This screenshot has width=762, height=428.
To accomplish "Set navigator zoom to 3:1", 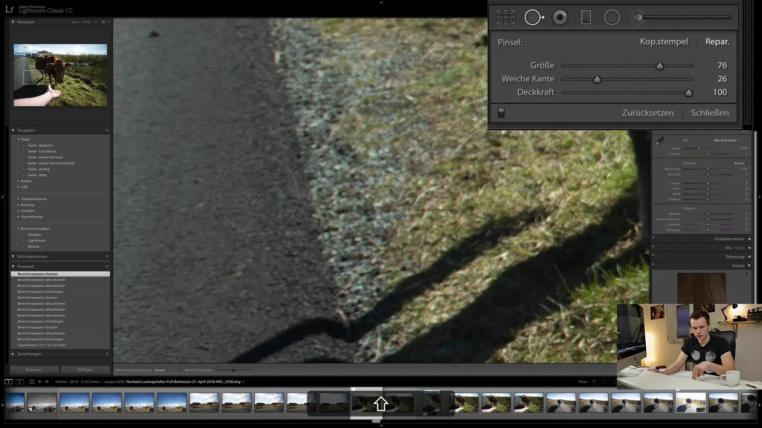I will 104,22.
